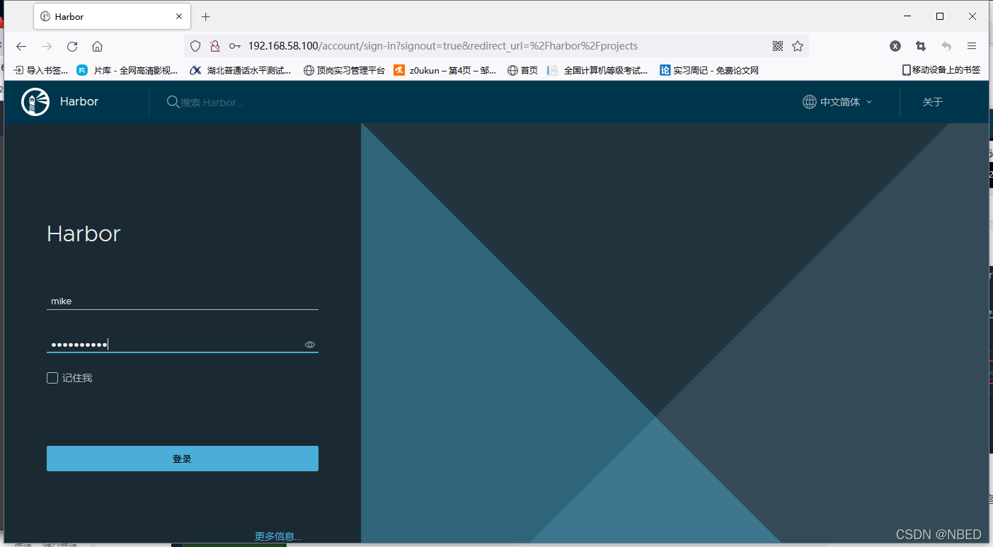Click the Harbor lighthouse logo icon
993x547 pixels.
[x=35, y=102]
